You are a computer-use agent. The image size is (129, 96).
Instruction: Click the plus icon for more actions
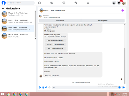coord(40,87)
